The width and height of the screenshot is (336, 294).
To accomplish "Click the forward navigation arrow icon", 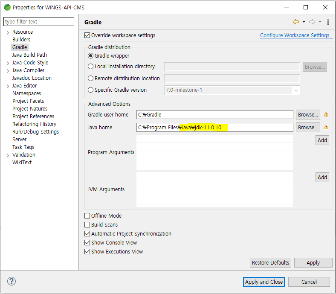I will 312,22.
